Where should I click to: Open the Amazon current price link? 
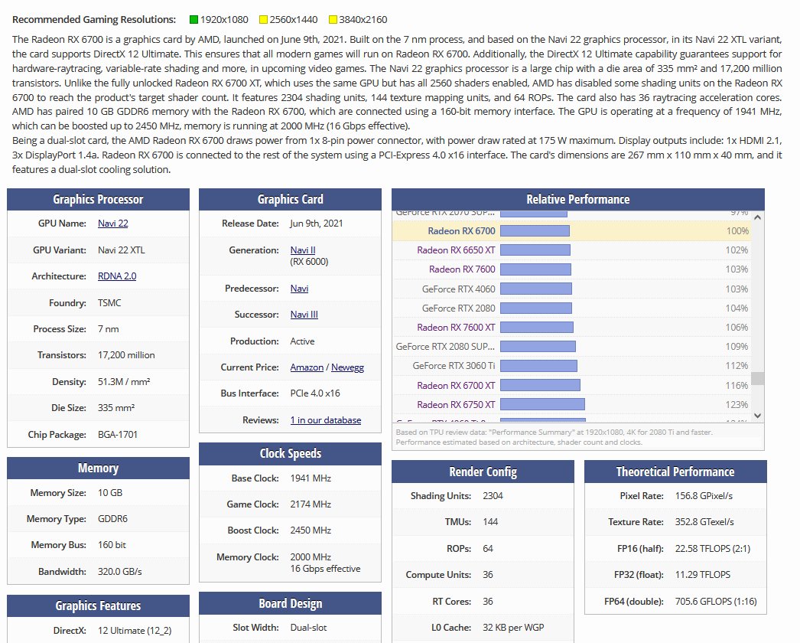pos(307,367)
